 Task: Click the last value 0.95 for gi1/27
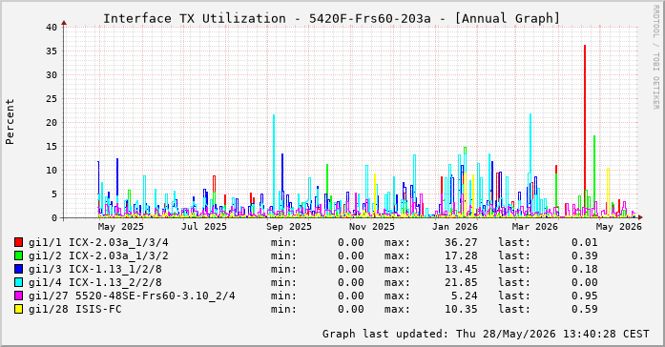585,296
